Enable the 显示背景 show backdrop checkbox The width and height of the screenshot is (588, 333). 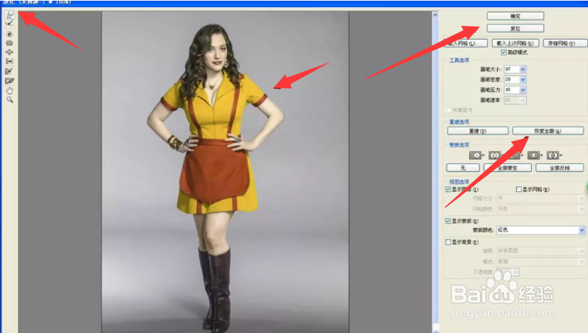(447, 242)
